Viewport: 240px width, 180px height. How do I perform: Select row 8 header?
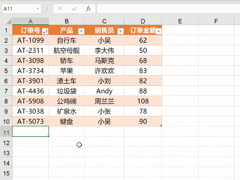pos(6,101)
